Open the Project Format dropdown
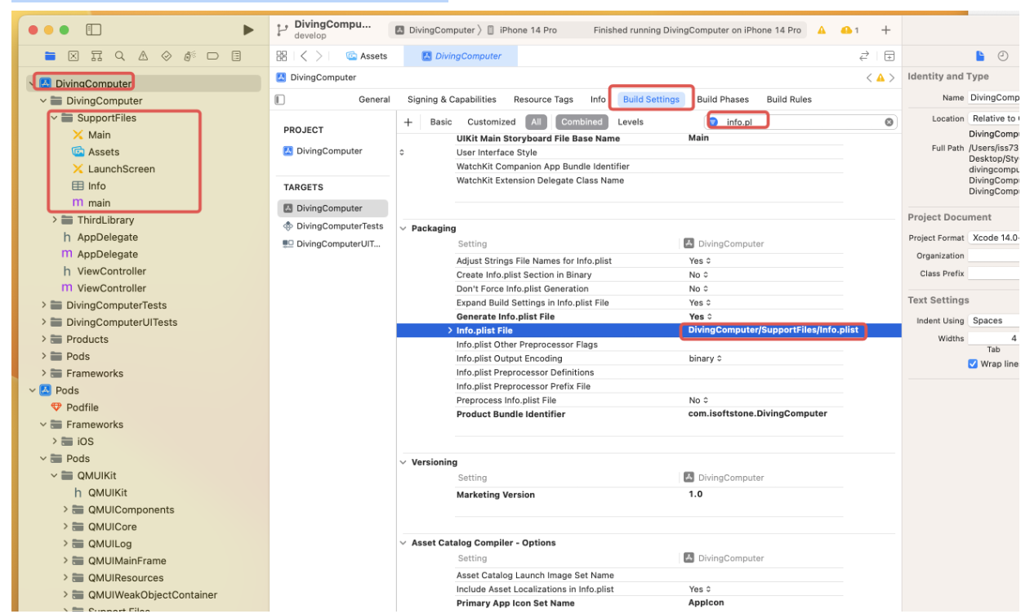The width and height of the screenshot is (1021, 614). tap(994, 238)
